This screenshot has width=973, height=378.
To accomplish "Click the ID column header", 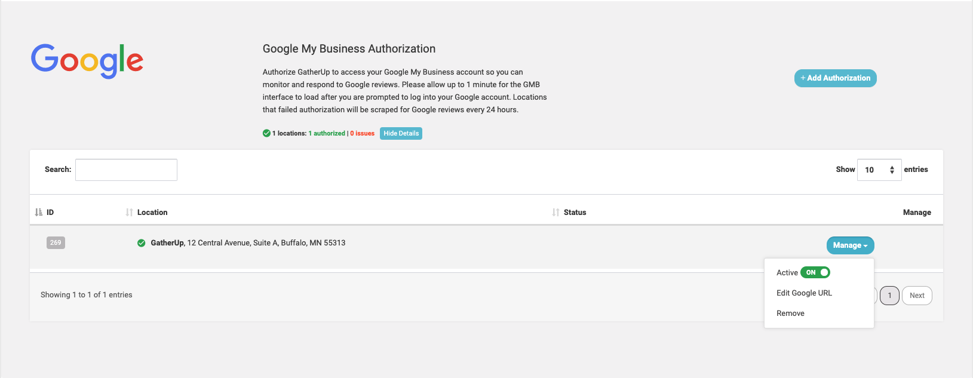I will click(50, 212).
